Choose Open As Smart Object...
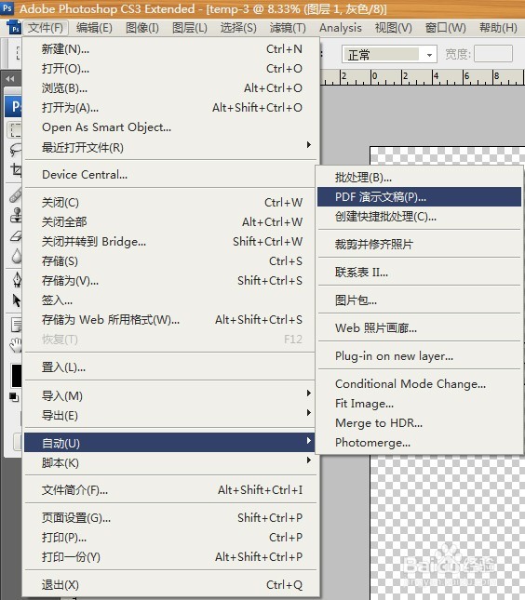 pyautogui.click(x=170, y=127)
